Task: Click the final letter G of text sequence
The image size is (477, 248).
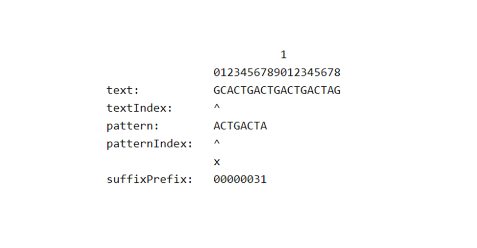Action: (337, 91)
